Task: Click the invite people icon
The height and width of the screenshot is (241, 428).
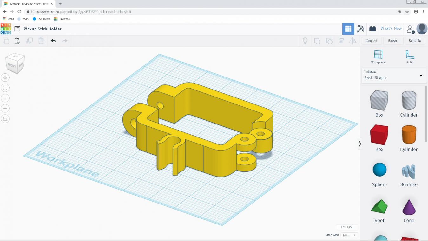Action: click(x=411, y=29)
